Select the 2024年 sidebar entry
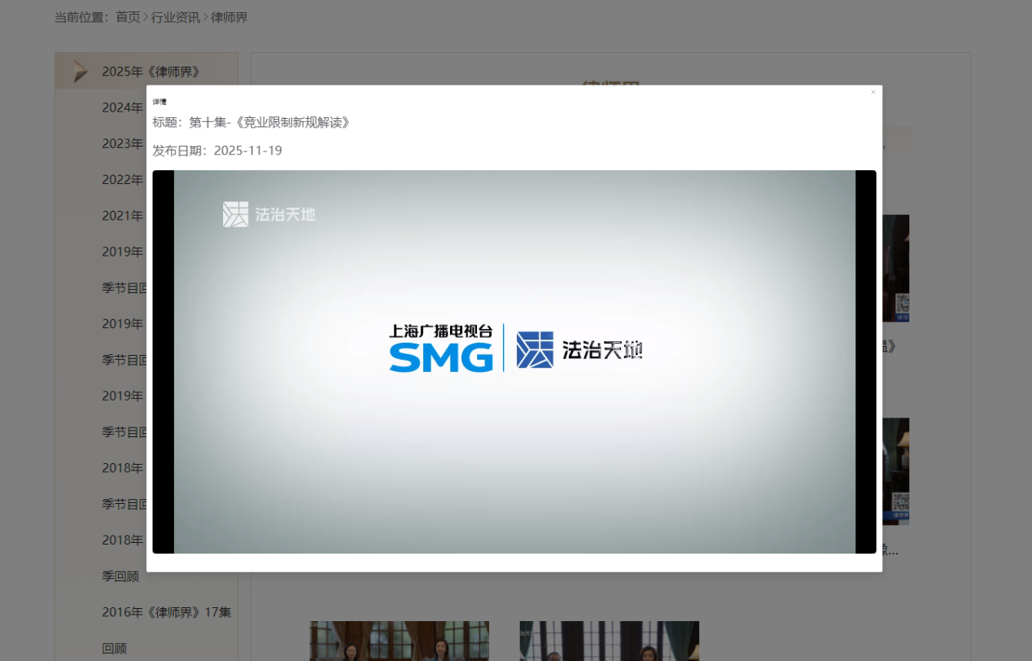Viewport: 1032px width, 661px height. 121,107
